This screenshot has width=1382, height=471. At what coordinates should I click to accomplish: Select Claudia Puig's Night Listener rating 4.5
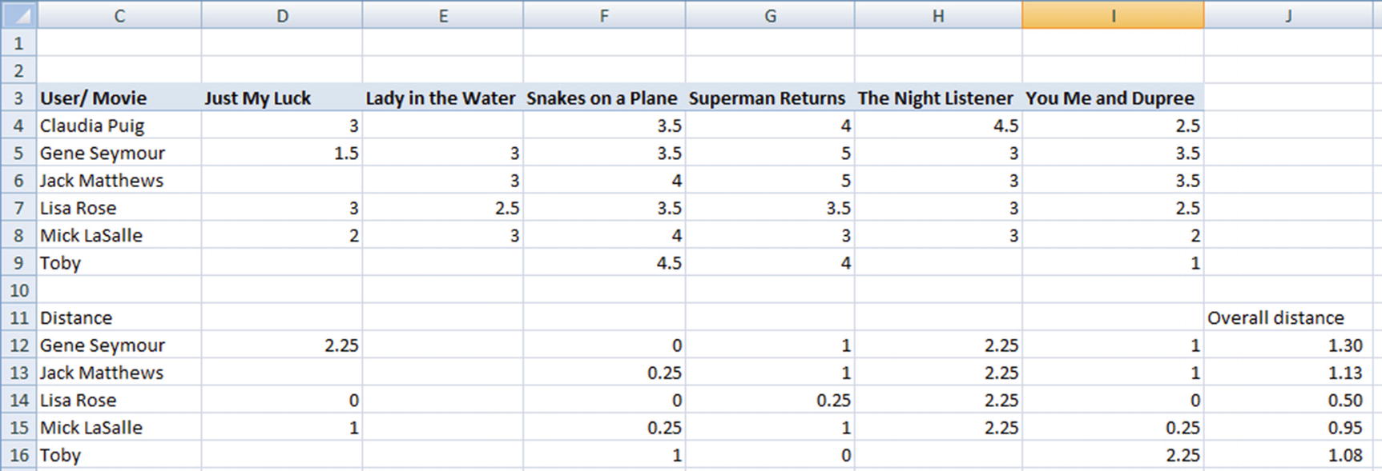pyautogui.click(x=937, y=126)
